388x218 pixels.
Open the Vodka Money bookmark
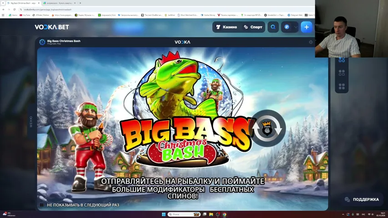[x=208, y=15]
